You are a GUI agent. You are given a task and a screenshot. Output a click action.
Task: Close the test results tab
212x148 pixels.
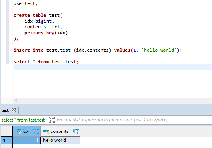(x=14, y=110)
